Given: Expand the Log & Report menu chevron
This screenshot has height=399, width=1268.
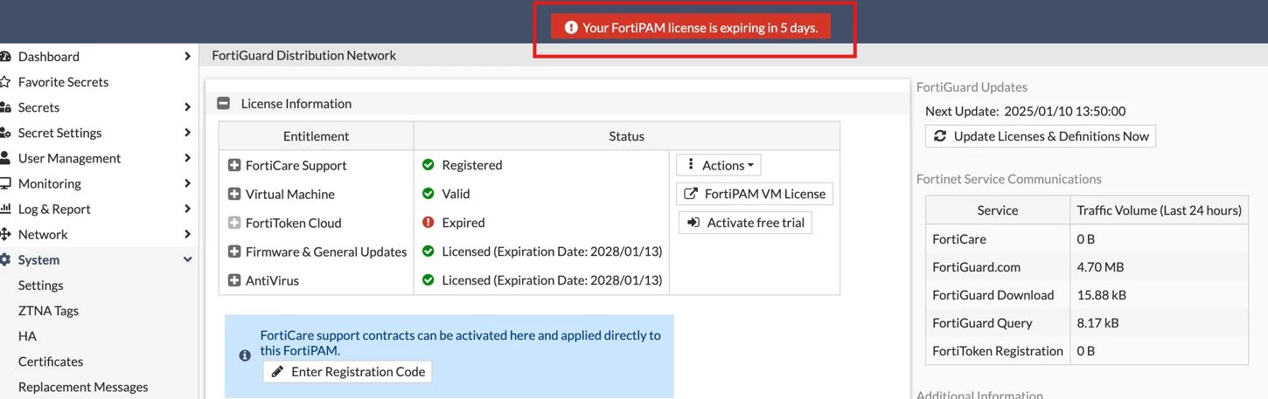Looking at the screenshot, I should (187, 209).
